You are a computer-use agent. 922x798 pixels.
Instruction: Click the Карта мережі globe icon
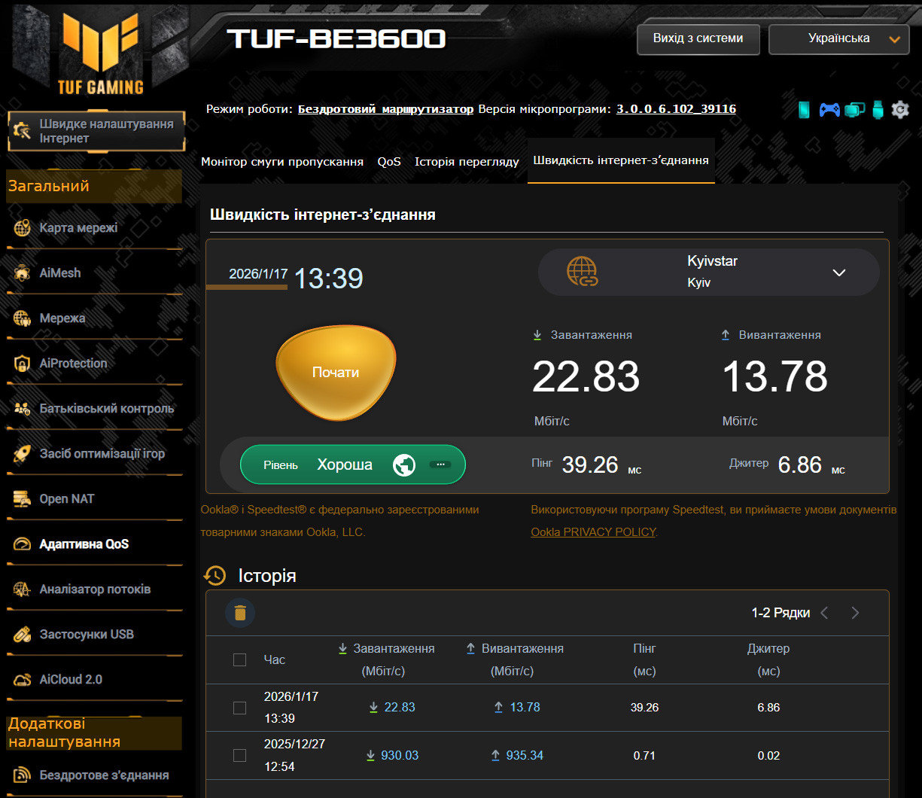tap(23, 227)
